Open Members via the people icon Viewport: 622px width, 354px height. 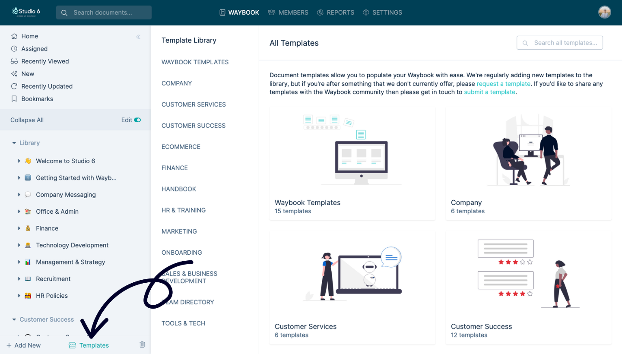pyautogui.click(x=272, y=13)
